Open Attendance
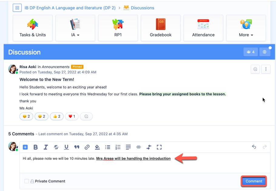Viewport: 276px width, 191px height. [x=203, y=28]
